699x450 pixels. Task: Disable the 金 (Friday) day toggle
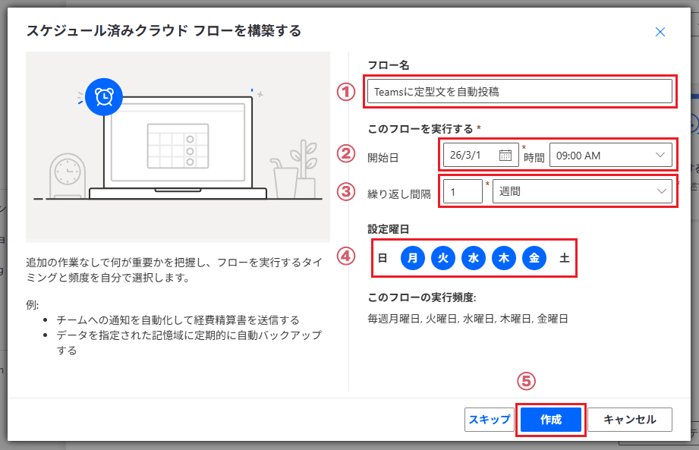coord(534,258)
